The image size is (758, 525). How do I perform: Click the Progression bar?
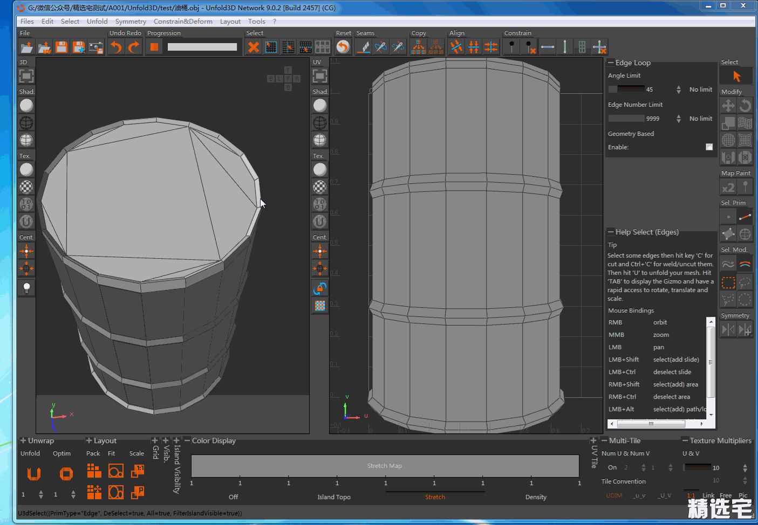tap(202, 47)
